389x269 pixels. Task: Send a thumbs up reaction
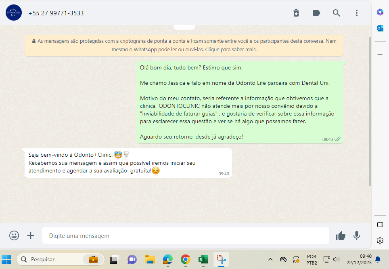tap(341, 235)
